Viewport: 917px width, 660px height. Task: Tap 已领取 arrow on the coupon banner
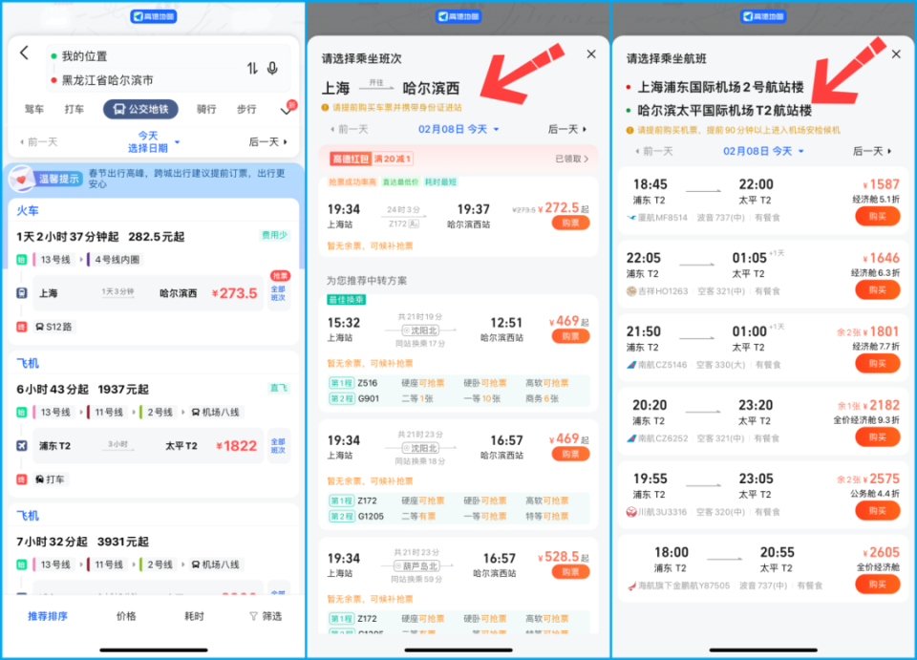pos(572,159)
